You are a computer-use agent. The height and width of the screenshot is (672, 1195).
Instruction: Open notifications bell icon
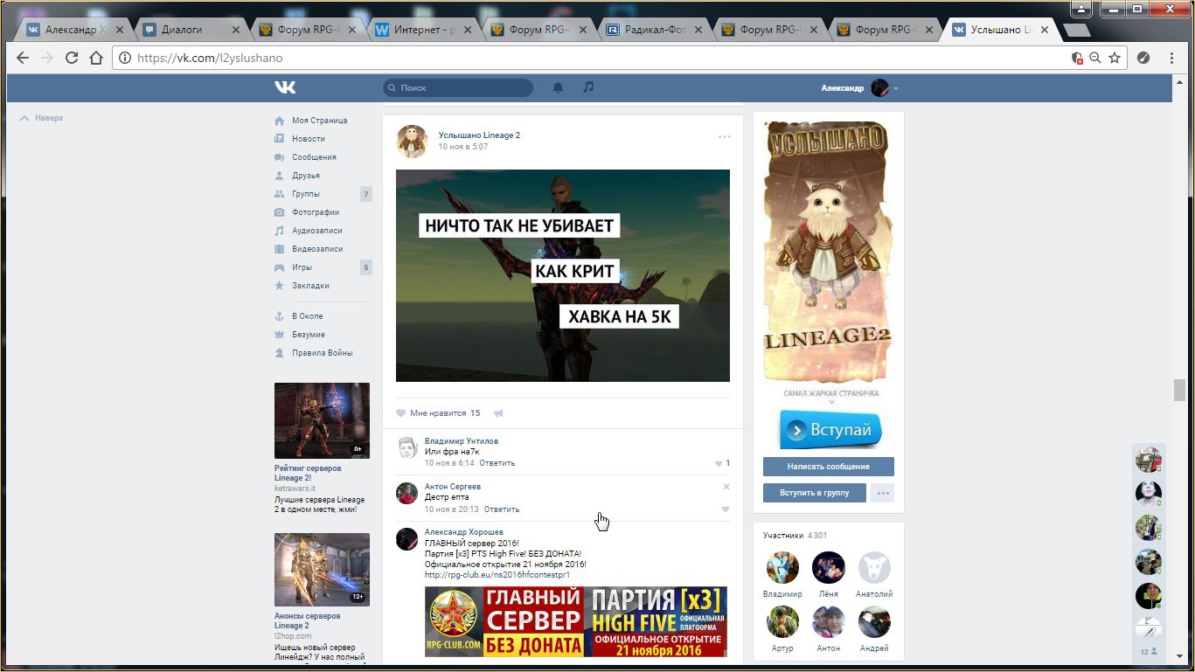pos(558,87)
